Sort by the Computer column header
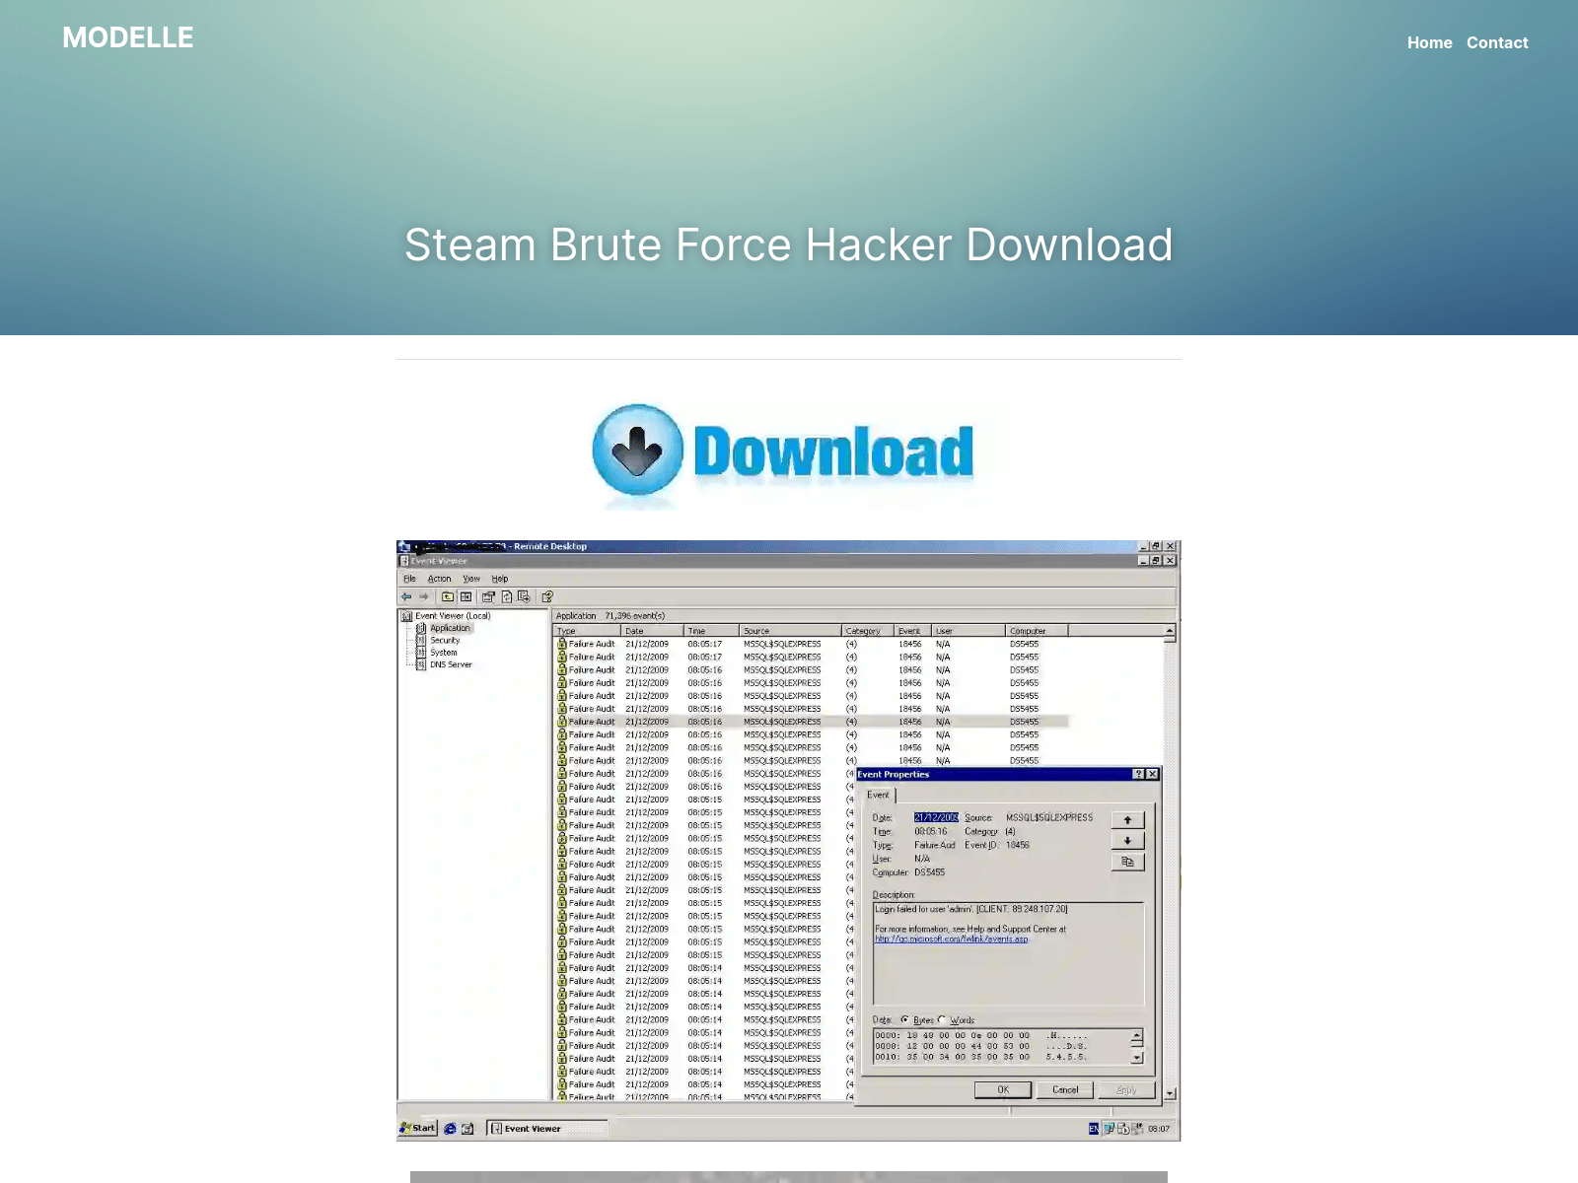 (1037, 631)
